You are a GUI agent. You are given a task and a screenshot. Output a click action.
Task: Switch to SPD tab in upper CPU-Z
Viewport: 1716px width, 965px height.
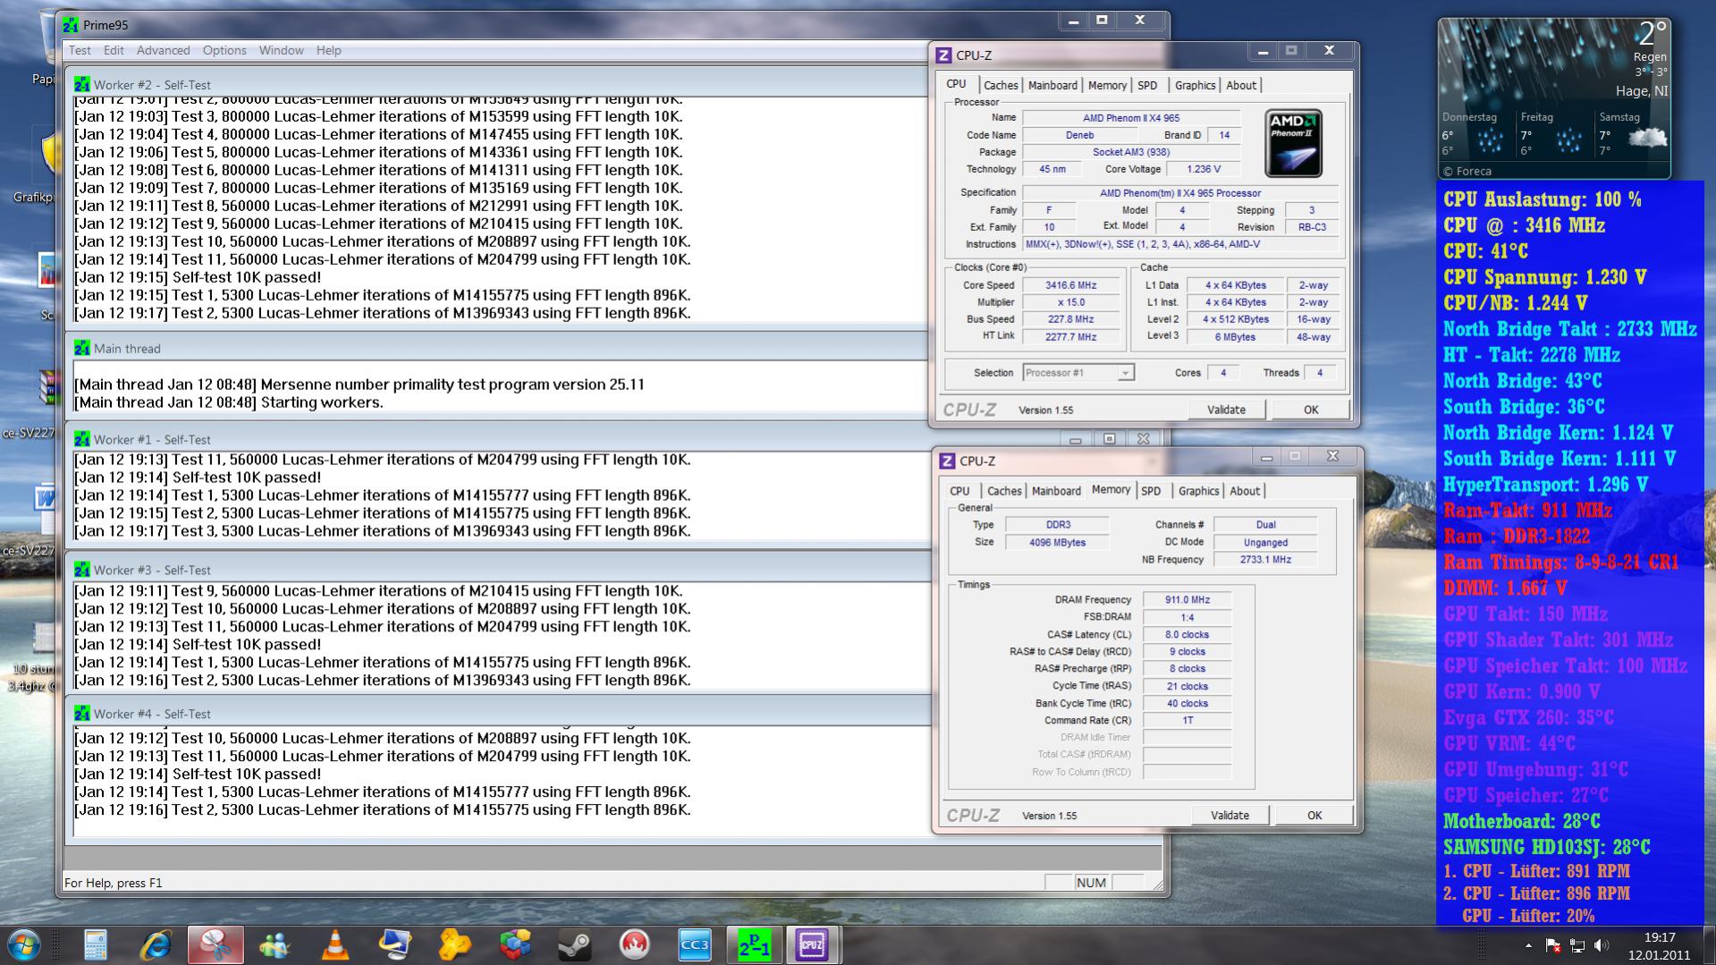tap(1147, 85)
